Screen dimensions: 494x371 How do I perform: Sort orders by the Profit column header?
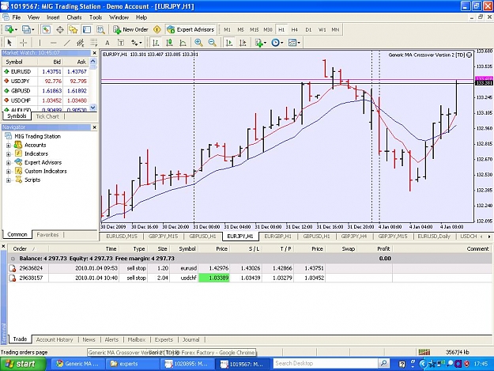click(383, 248)
